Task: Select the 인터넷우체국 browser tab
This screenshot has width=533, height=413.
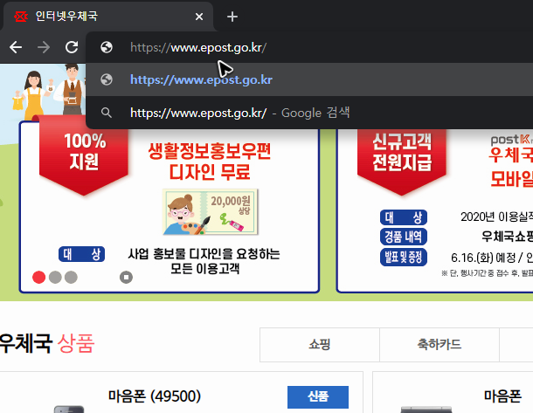Action: click(x=108, y=16)
